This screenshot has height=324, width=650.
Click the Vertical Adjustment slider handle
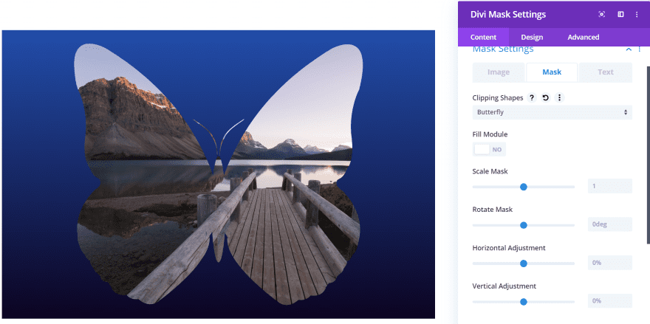click(x=524, y=302)
